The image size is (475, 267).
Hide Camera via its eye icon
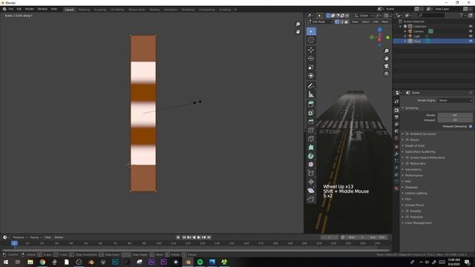click(x=471, y=31)
